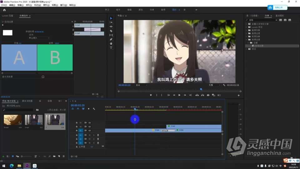This screenshot has width=300, height=169.
Task: Expand more workspaces chevron
Action: coord(196,10)
